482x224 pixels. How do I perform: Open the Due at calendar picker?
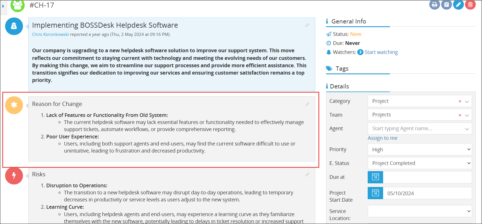[x=375, y=177]
